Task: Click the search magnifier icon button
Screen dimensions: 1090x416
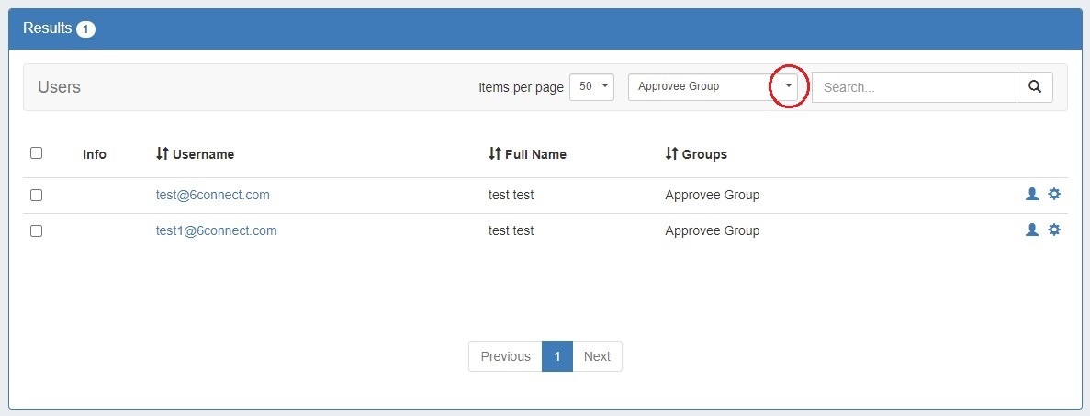Action: pyautogui.click(x=1035, y=87)
